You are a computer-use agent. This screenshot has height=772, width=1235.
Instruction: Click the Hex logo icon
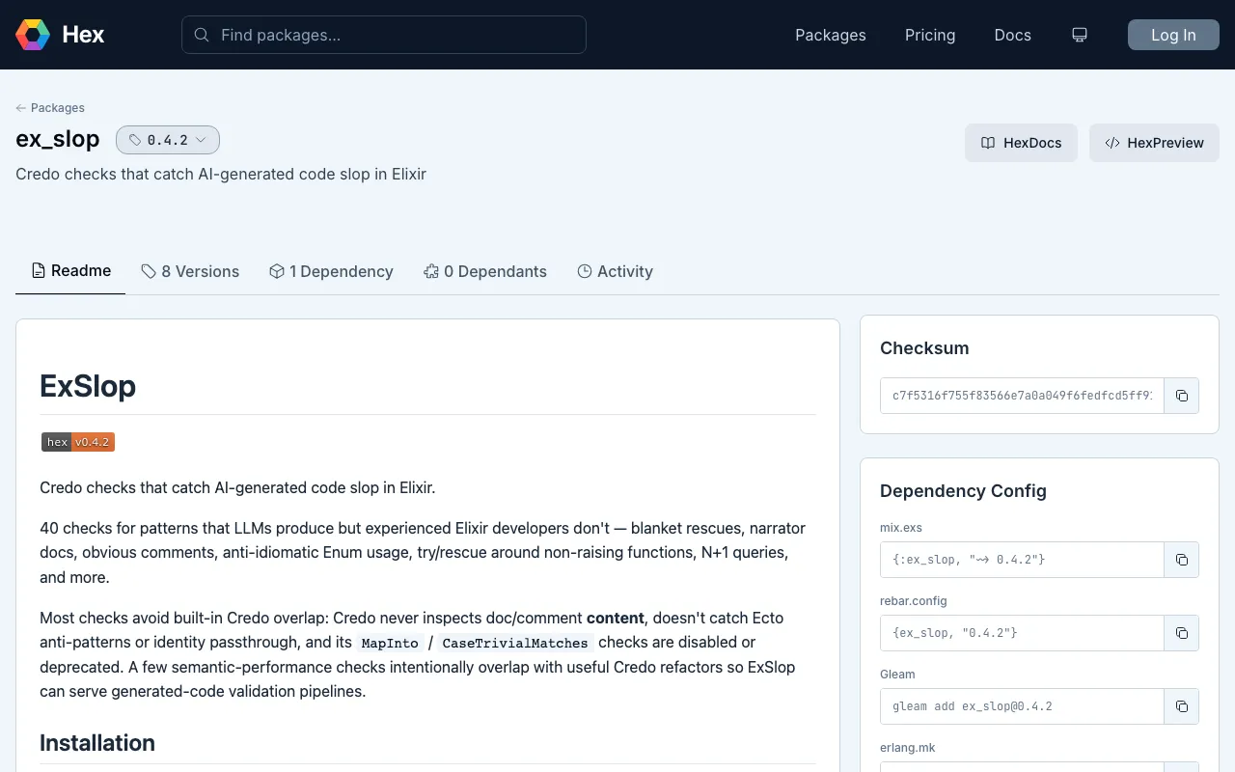(33, 35)
